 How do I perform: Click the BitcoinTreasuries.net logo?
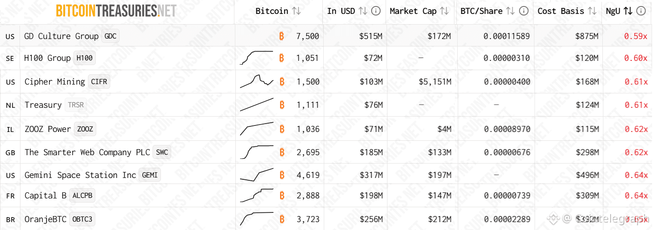[116, 11]
